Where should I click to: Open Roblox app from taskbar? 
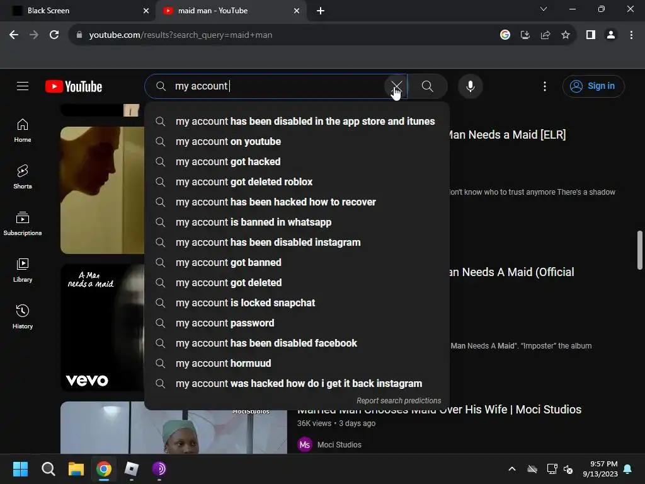tap(132, 469)
